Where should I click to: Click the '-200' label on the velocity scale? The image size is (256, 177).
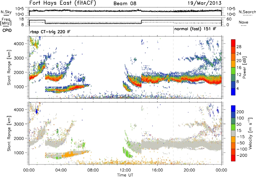coord(242,155)
